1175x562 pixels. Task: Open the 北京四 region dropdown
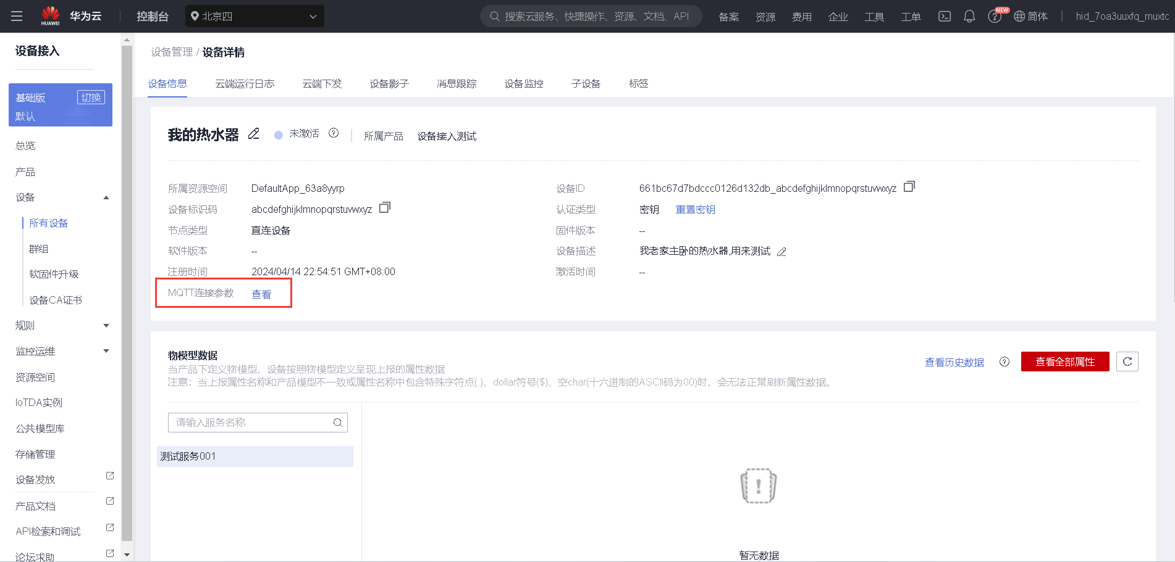coord(255,16)
